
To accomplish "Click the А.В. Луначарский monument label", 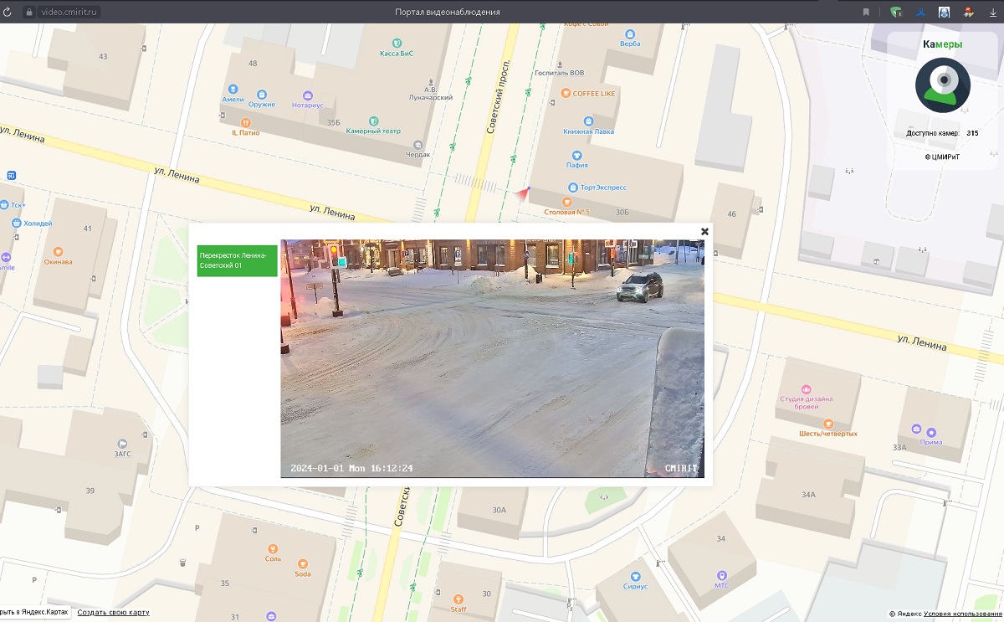I will pos(430,93).
